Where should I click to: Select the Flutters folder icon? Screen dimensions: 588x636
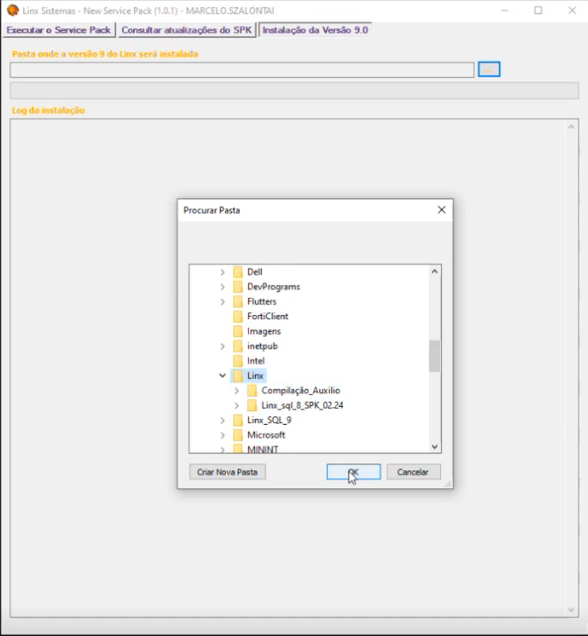(x=238, y=301)
